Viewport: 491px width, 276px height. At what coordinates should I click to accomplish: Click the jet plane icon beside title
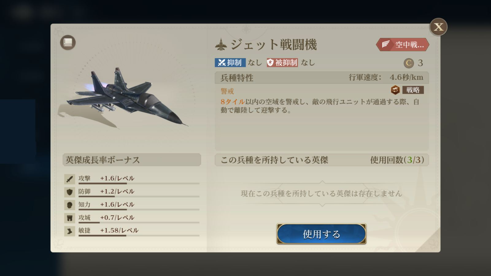point(221,45)
